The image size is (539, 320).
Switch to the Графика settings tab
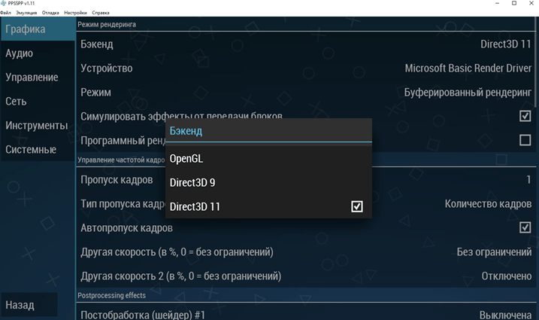point(38,29)
